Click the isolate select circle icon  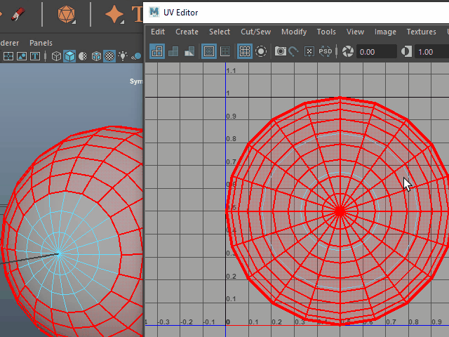(x=261, y=51)
